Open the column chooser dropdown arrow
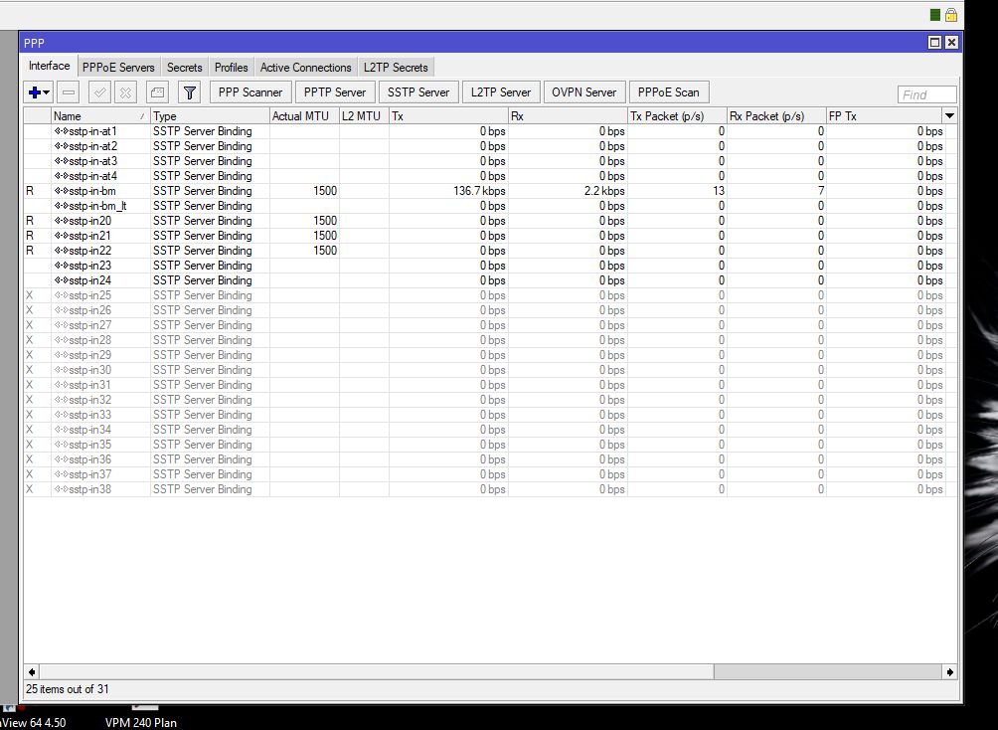The image size is (998, 730). pyautogui.click(x=949, y=116)
